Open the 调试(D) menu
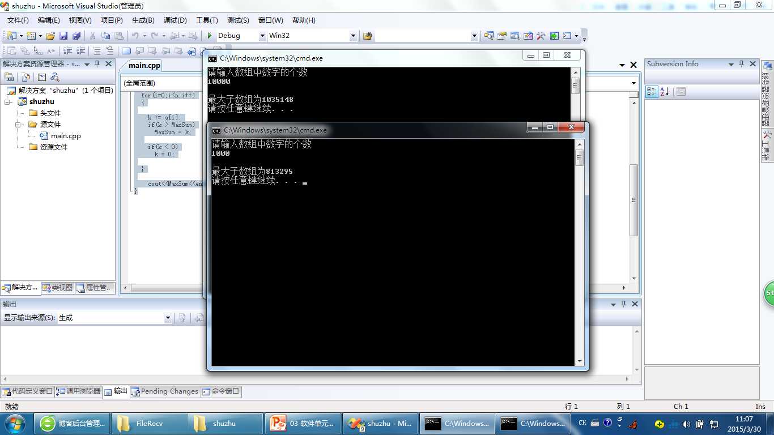This screenshot has height=435, width=774. pos(175,20)
